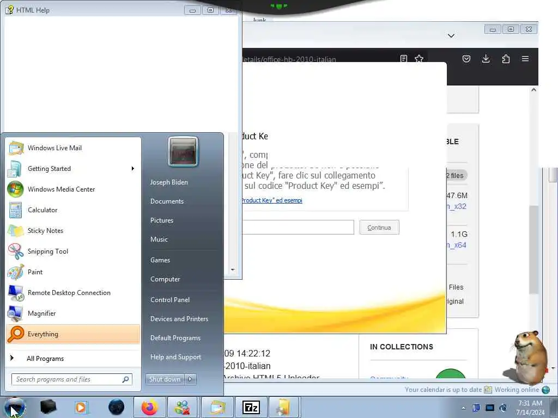Click Firefox reader view icon
Image resolution: width=558 pixels, height=418 pixels.
click(x=404, y=59)
